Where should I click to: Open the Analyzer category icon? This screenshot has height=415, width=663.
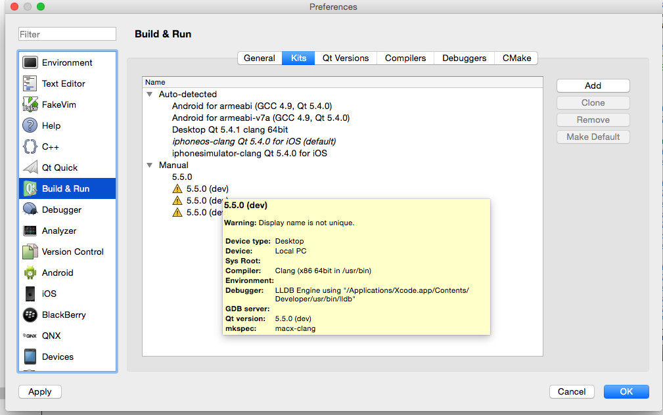30,230
